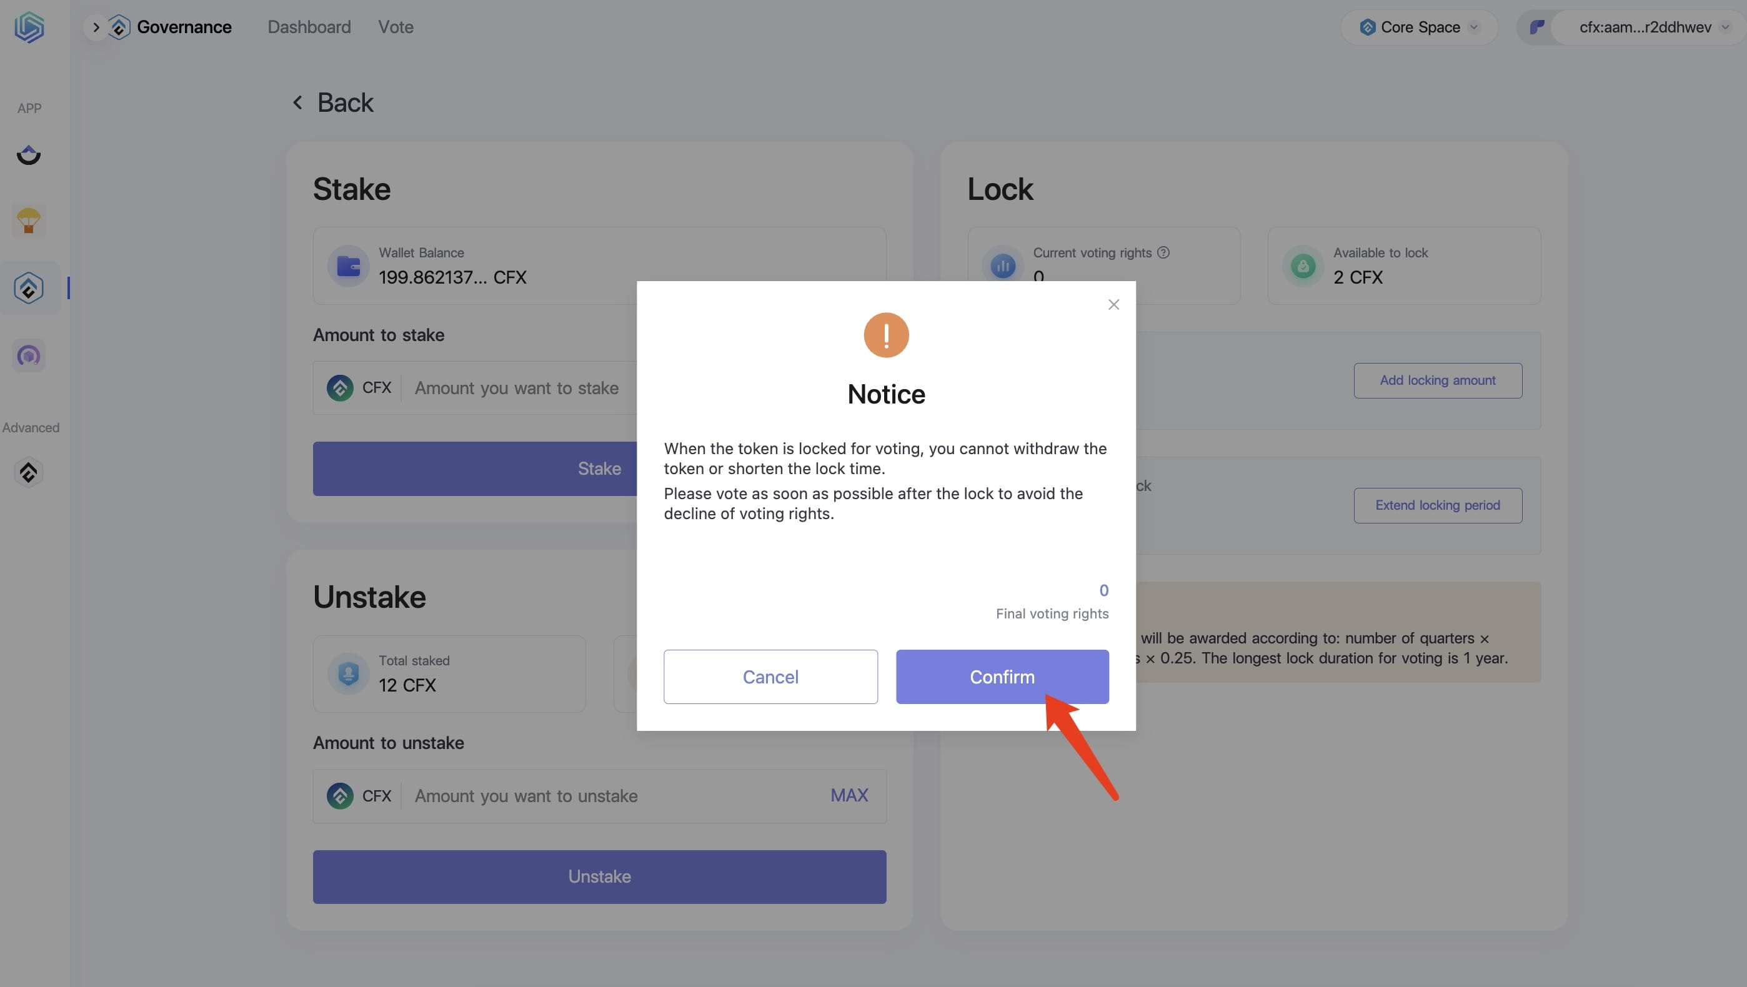Expand the sidebar using the chevron arrow
1747x987 pixels.
pos(96,27)
